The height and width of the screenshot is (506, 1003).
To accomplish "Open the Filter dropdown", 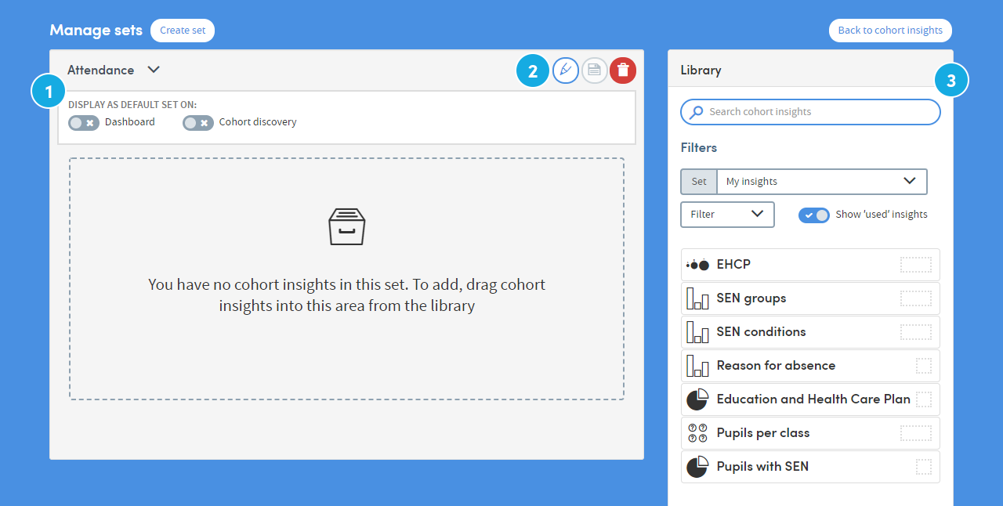I will (727, 215).
